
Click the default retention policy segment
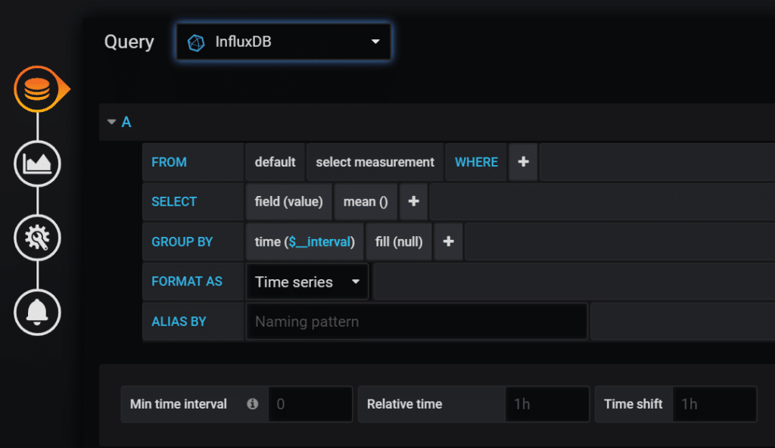275,162
